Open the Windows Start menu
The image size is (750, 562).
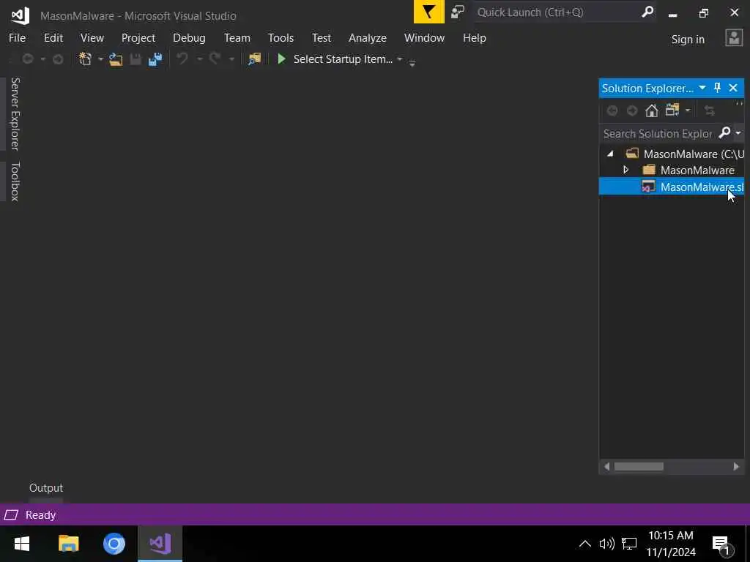(21, 544)
